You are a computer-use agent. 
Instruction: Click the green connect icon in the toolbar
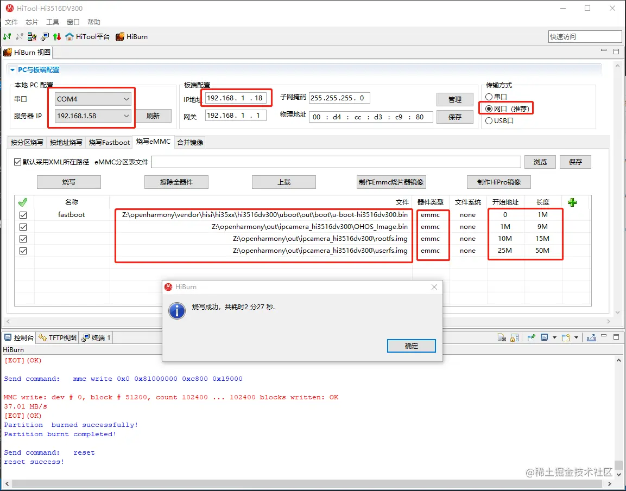coord(7,37)
